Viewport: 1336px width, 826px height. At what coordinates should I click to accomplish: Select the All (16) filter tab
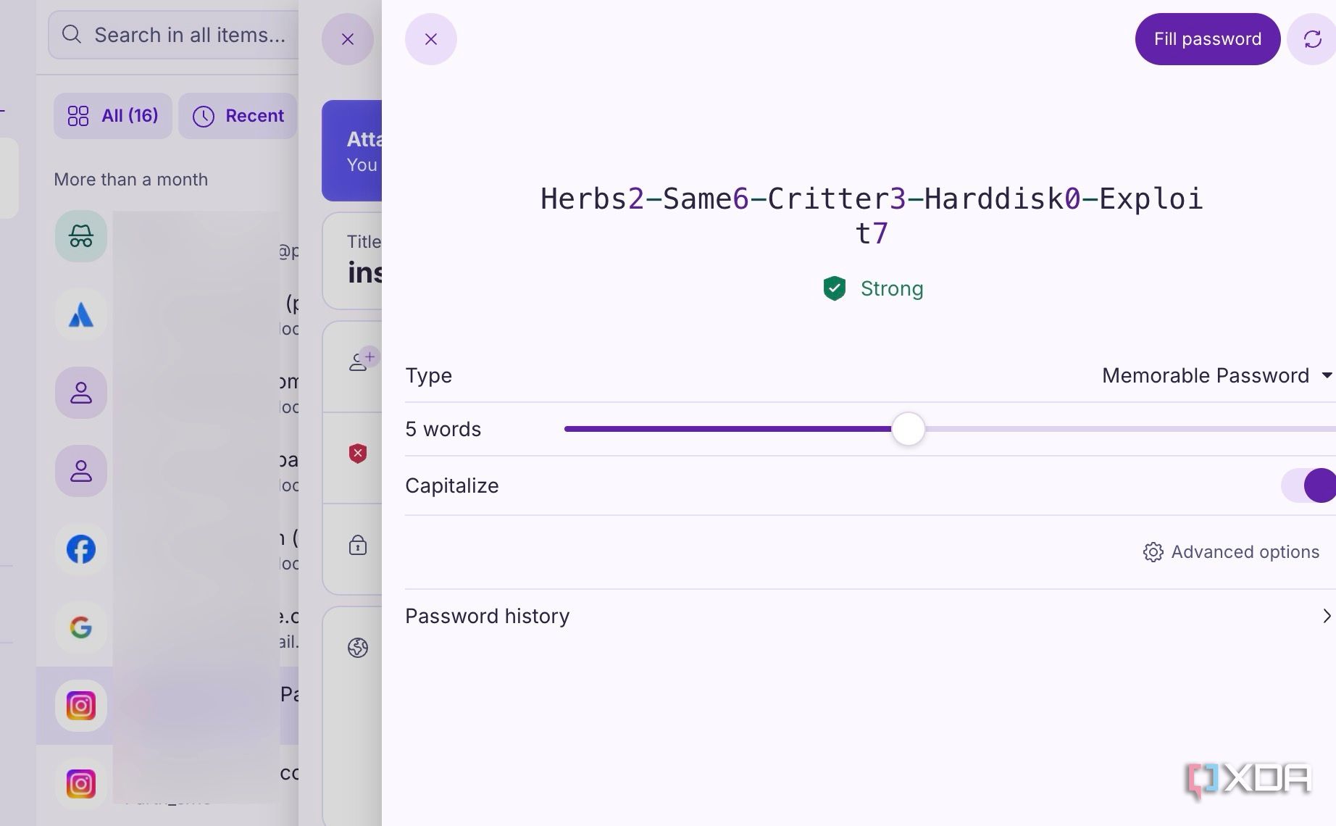tap(112, 116)
